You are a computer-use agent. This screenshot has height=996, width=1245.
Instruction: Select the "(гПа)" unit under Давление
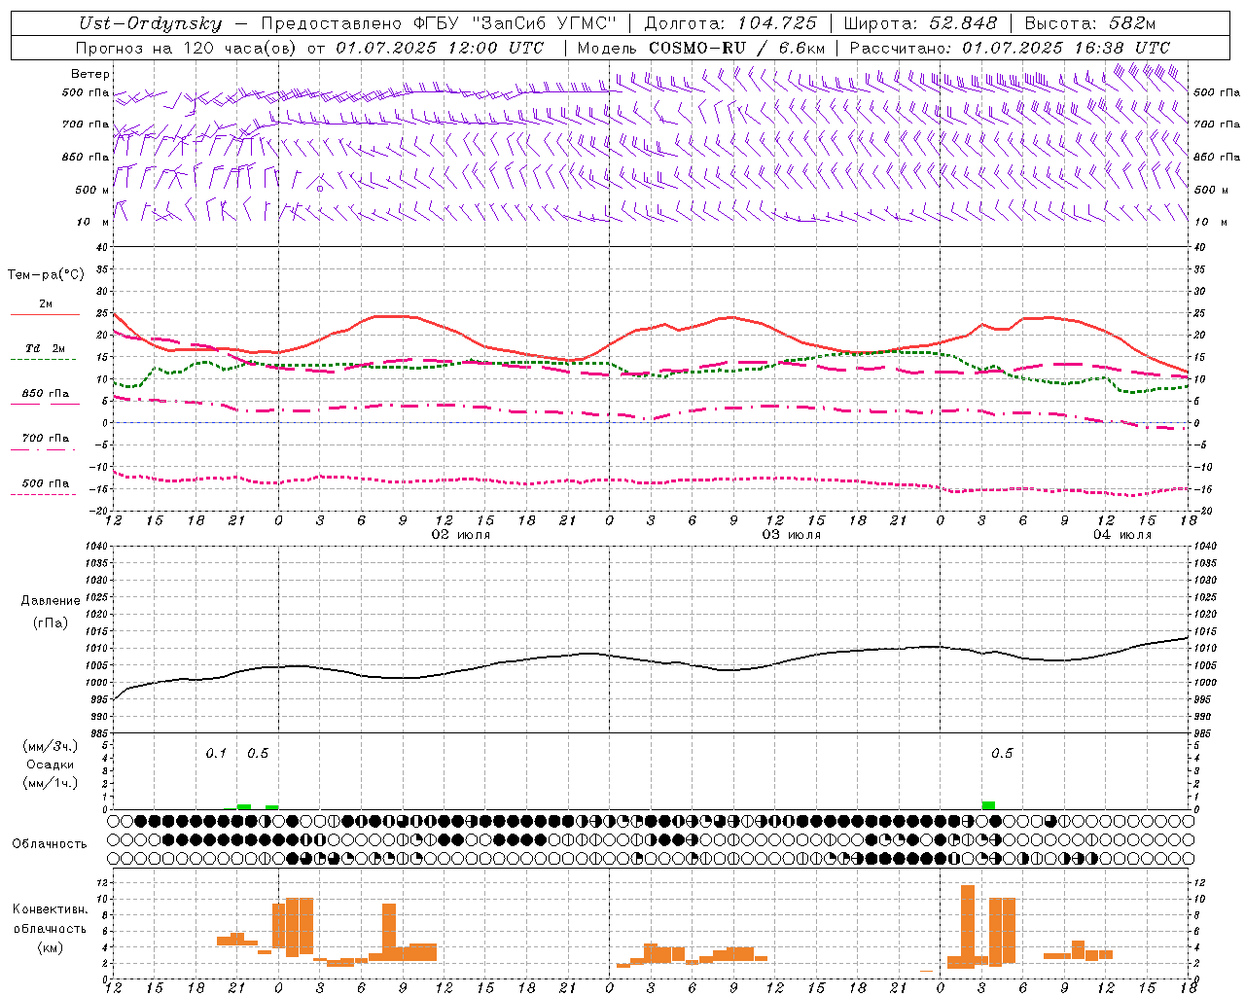pyautogui.click(x=51, y=623)
